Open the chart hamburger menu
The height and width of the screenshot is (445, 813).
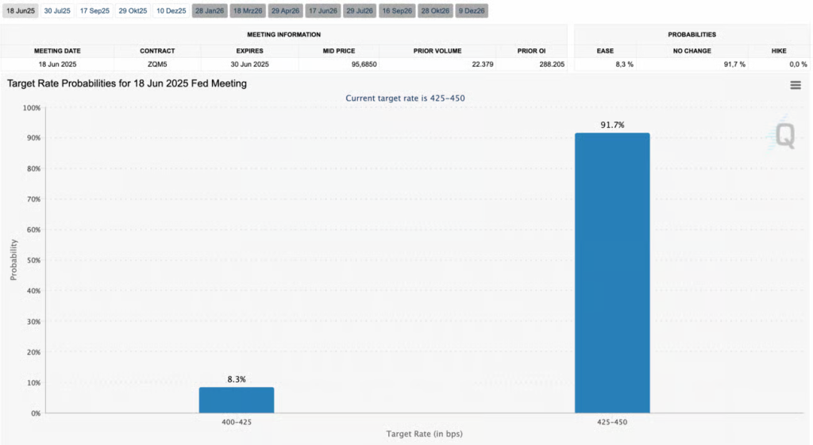pyautogui.click(x=795, y=86)
